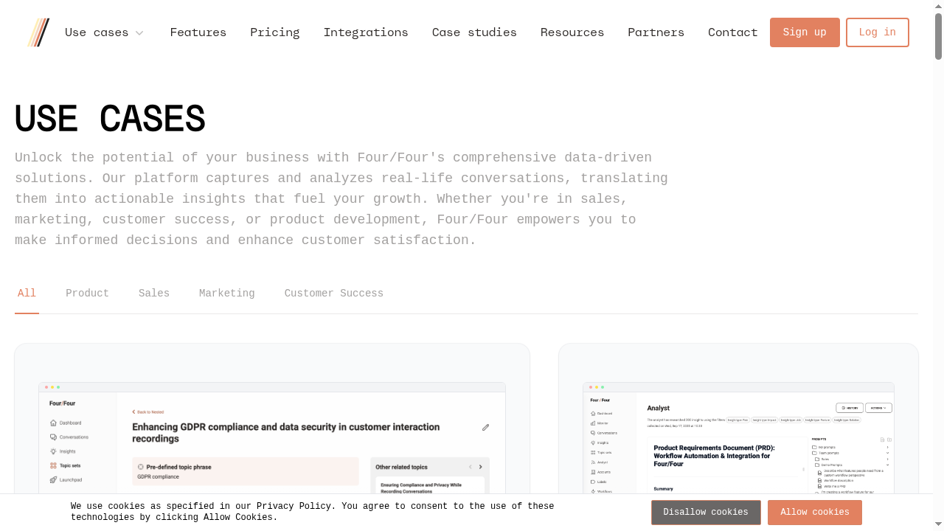Go to Pricing in the navigation
Image resolution: width=944 pixels, height=531 pixels.
275,32
